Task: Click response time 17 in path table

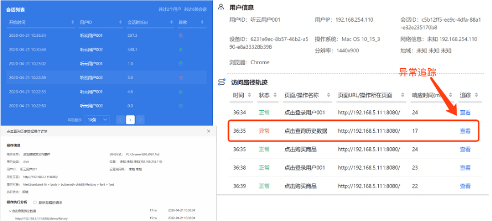Action: pyautogui.click(x=415, y=131)
